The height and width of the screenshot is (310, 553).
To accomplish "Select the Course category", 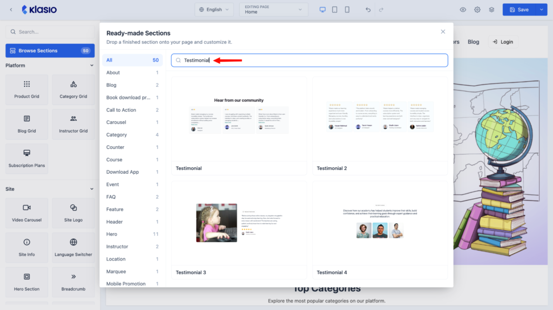I will (132, 160).
